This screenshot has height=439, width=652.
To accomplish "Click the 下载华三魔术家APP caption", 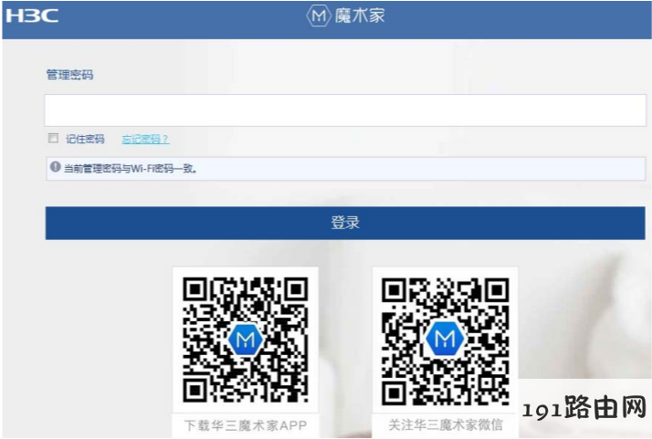I will click(246, 425).
